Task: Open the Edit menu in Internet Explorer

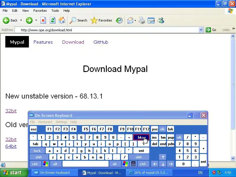Action: 14,11
